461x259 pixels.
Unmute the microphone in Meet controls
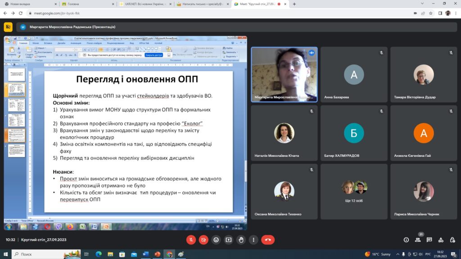[191, 240]
